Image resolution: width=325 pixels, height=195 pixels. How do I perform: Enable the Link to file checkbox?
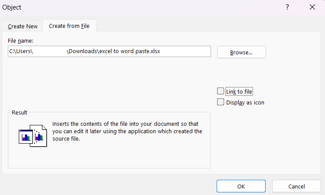pyautogui.click(x=221, y=91)
